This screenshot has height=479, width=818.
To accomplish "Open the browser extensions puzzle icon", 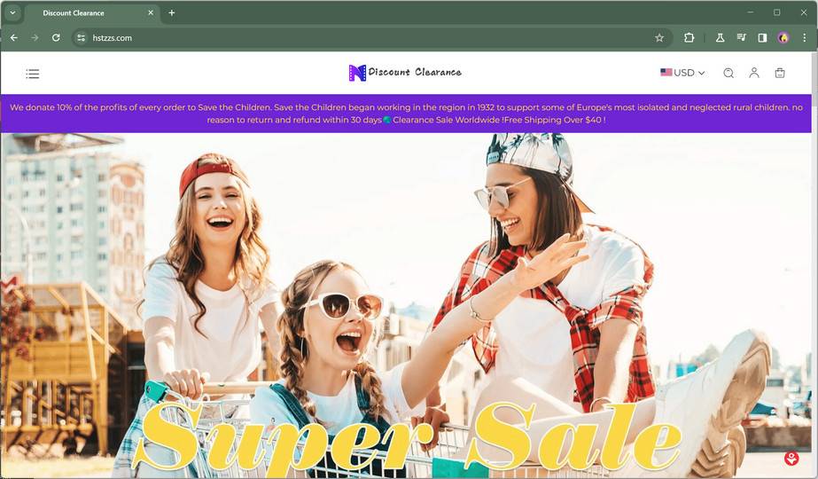I will tap(689, 37).
